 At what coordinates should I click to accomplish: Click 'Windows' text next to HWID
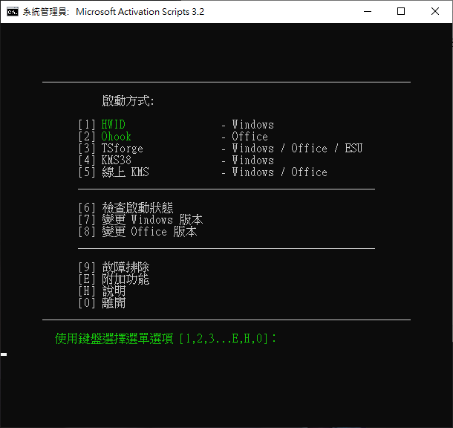(x=252, y=125)
